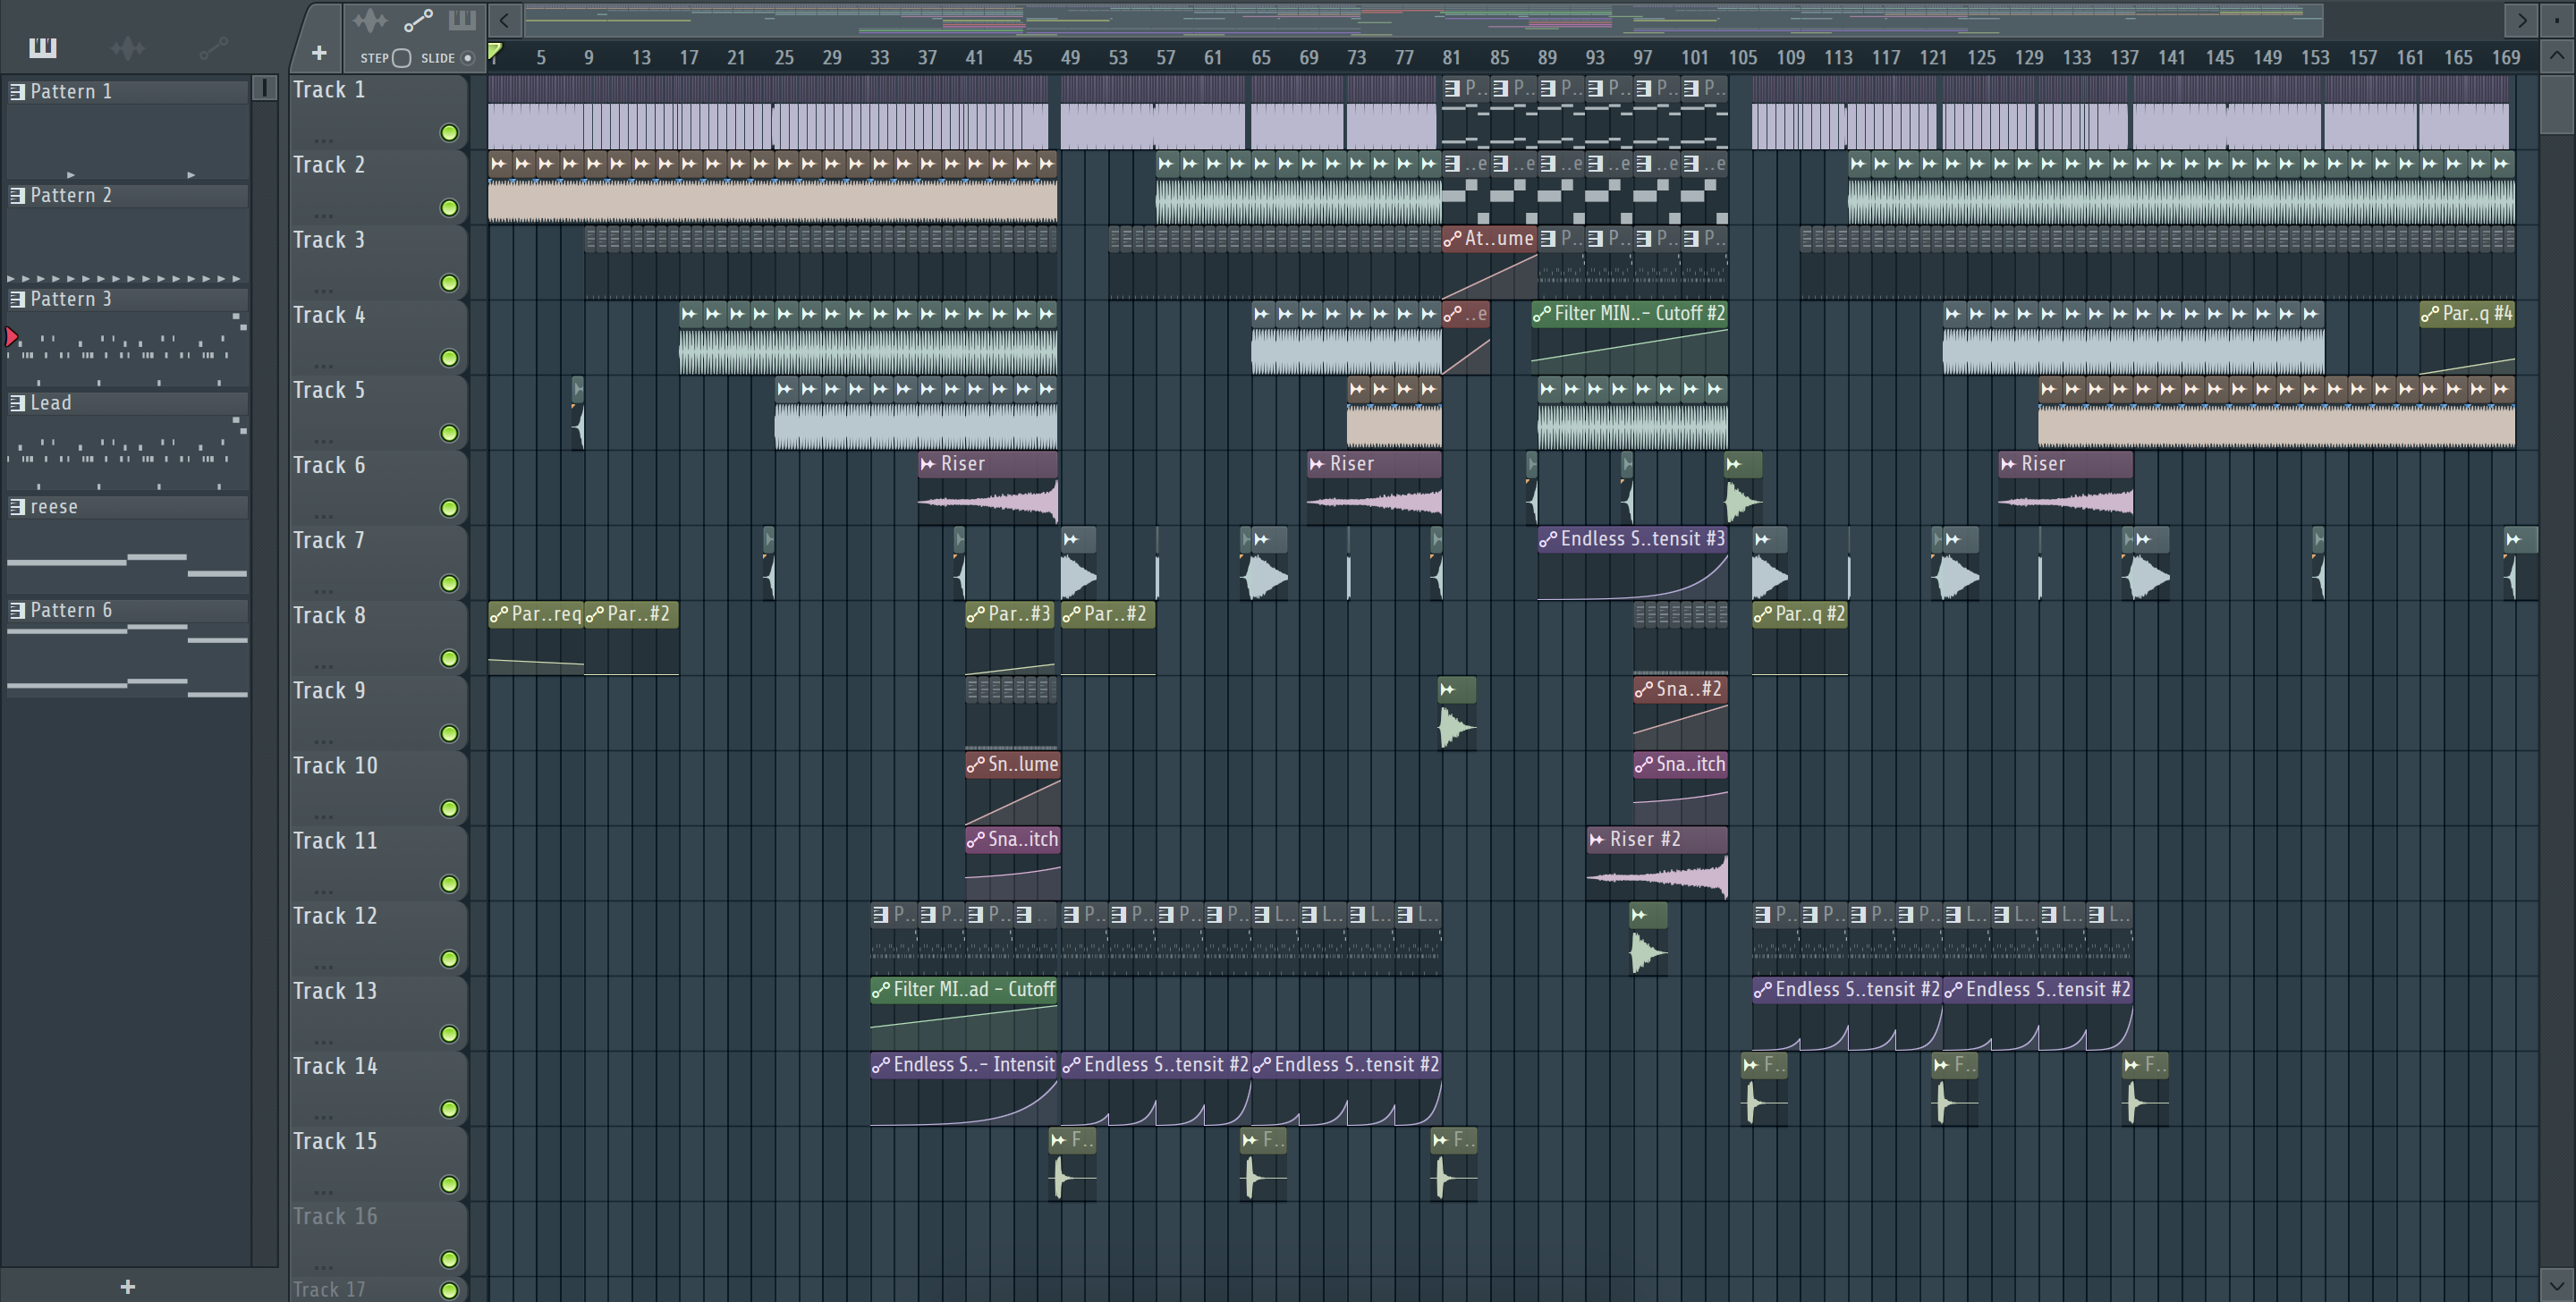This screenshot has width=2576, height=1302.
Task: Click the piano roll icon next to reese
Action: [x=17, y=507]
